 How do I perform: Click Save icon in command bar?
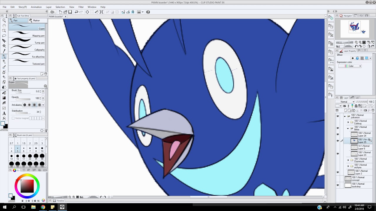(x=70, y=12)
